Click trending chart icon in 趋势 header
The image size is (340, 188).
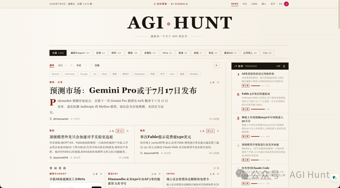pos(235,66)
